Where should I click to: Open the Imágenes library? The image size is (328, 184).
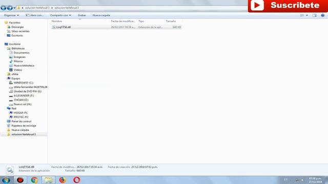click(x=19, y=57)
